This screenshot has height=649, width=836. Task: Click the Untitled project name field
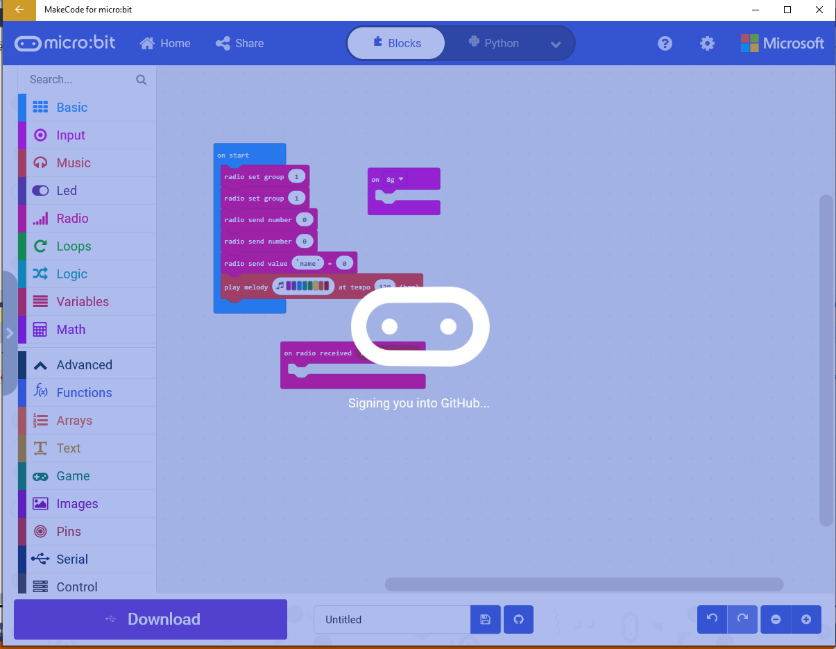click(x=391, y=619)
